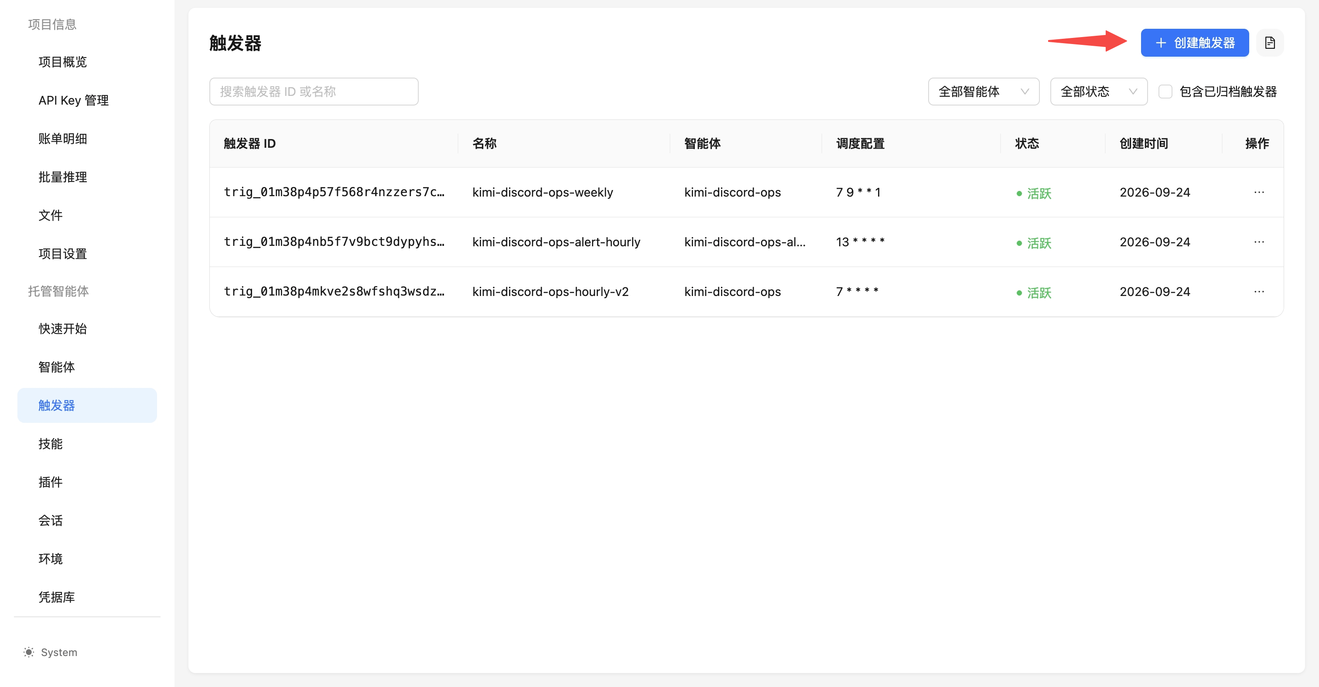This screenshot has height=687, width=1319.
Task: Select 触发器 sidebar item
Action: point(87,405)
